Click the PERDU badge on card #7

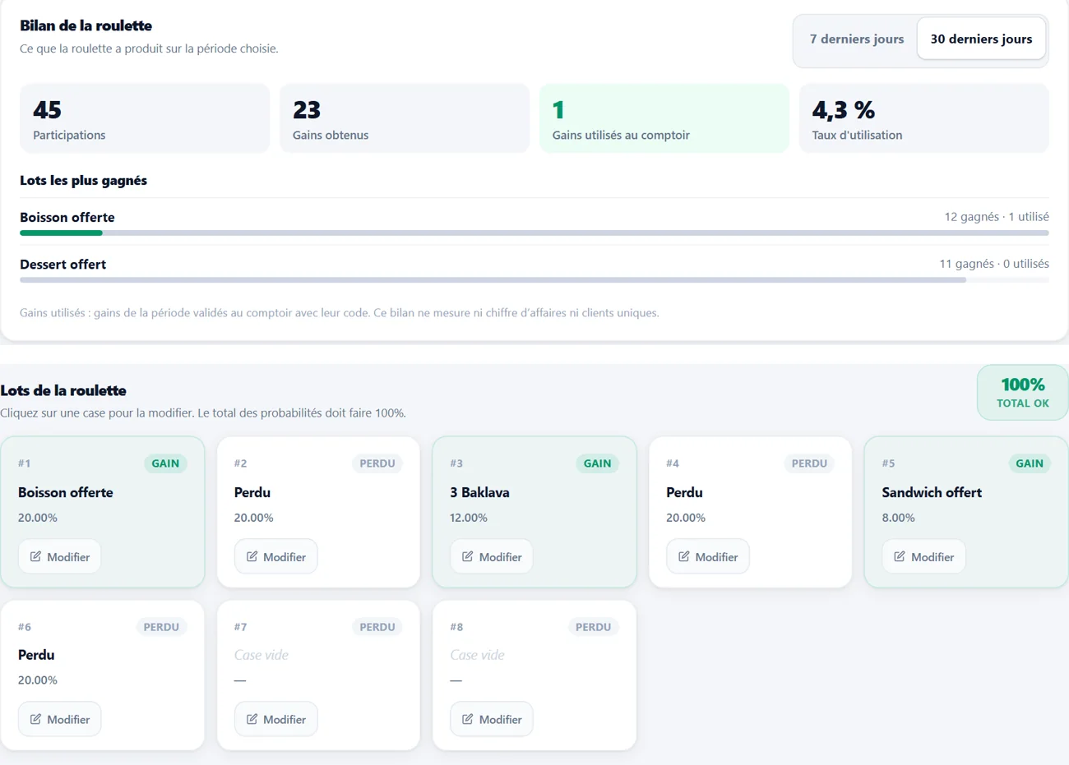377,627
